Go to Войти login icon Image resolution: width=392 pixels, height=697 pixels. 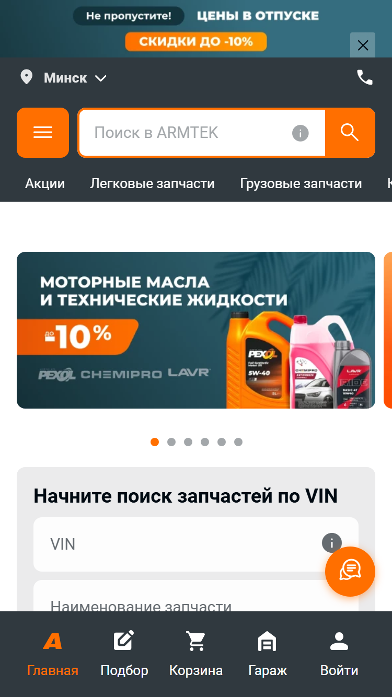pyautogui.click(x=339, y=641)
